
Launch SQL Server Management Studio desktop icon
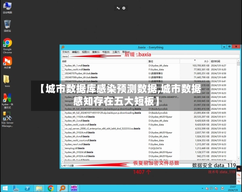7,120
